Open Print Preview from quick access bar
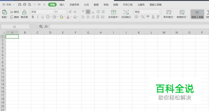The height and width of the screenshot is (111, 209). [x=30, y=4]
